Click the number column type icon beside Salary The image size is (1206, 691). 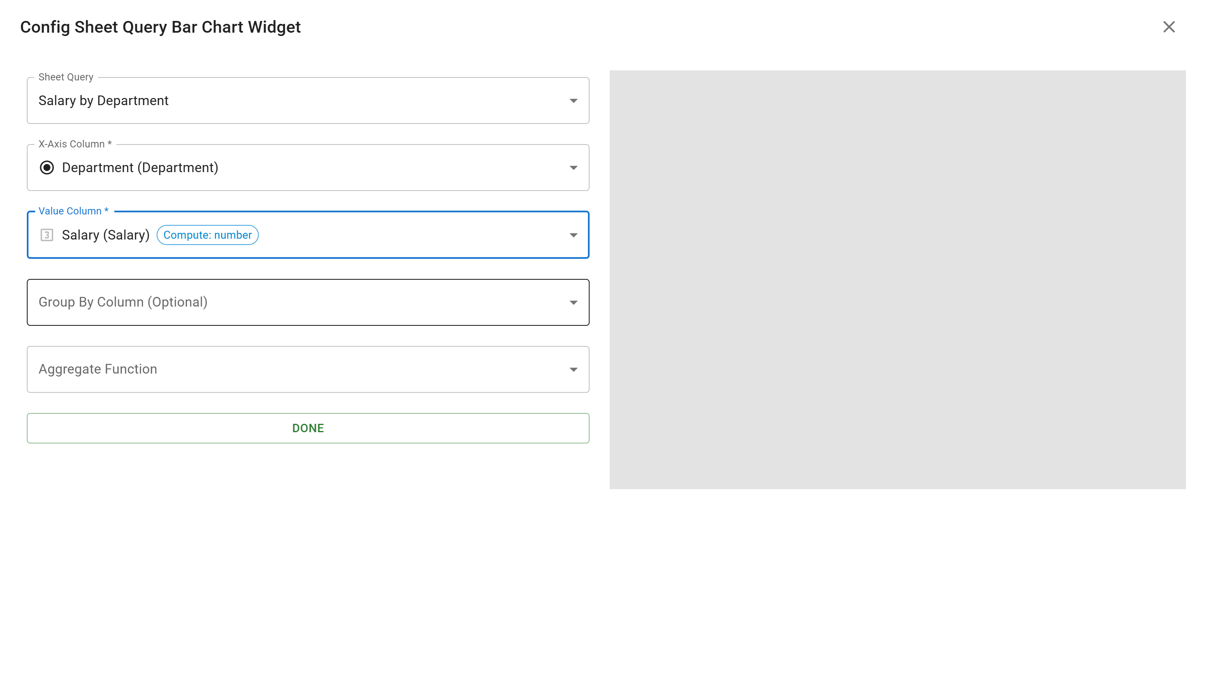(47, 235)
